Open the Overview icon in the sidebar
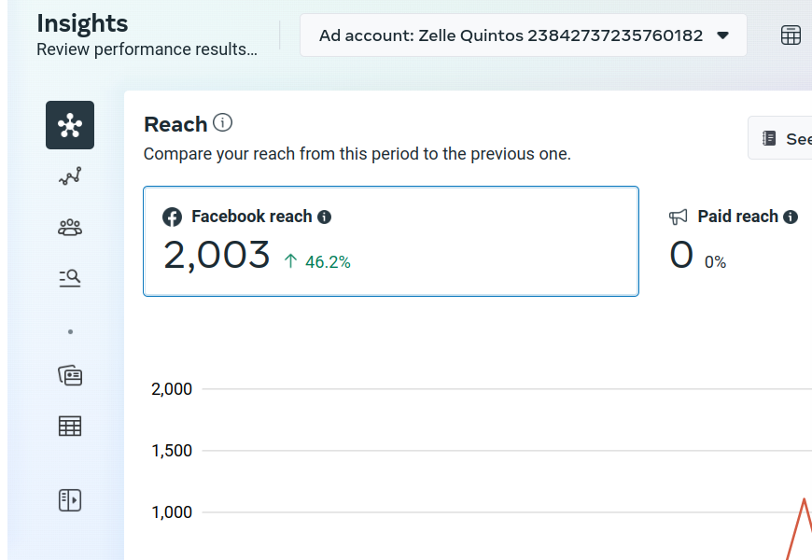 coord(70,125)
